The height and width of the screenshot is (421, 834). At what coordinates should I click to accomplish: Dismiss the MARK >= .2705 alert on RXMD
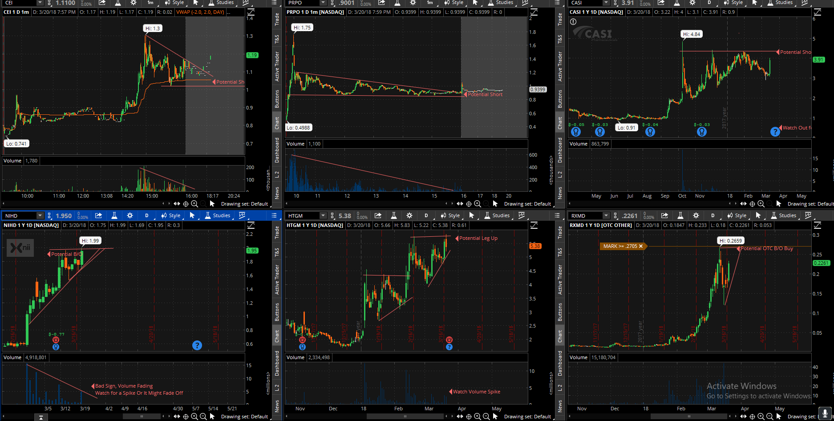tap(641, 246)
